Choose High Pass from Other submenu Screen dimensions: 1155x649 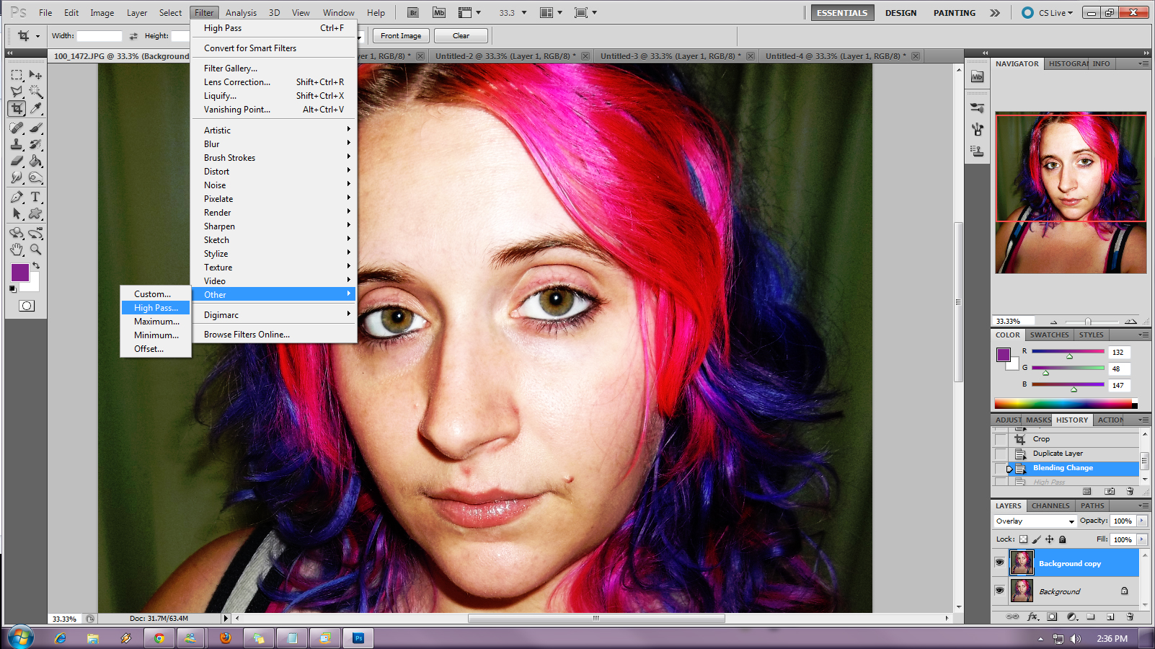tap(156, 308)
